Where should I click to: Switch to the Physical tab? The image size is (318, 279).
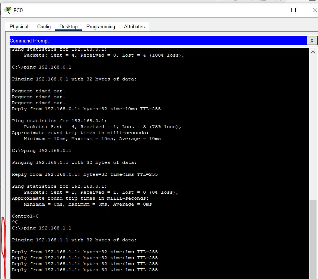click(x=19, y=26)
